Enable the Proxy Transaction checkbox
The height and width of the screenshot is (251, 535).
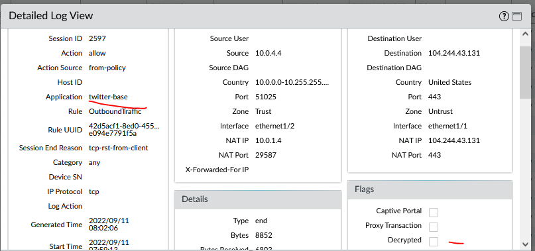[x=434, y=226]
